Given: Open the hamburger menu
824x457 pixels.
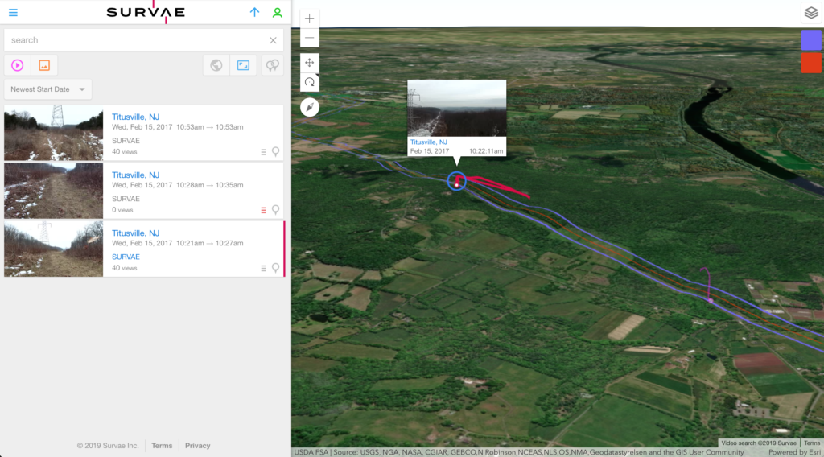Looking at the screenshot, I should click(13, 13).
